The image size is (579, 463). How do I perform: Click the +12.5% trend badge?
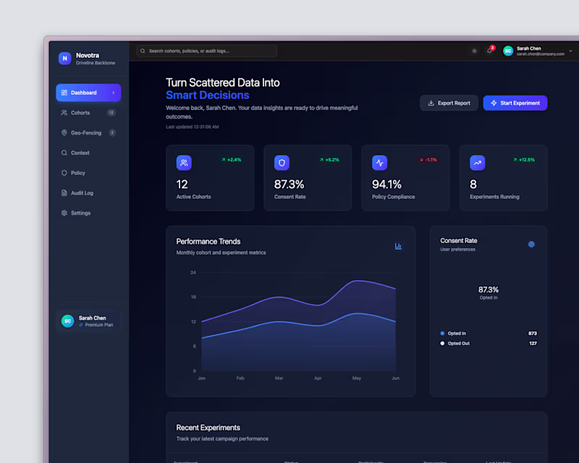click(524, 160)
